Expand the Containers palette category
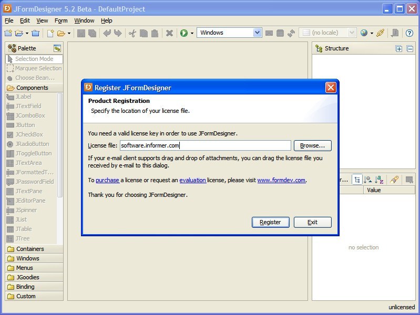Image resolution: width=420 pixels, height=315 pixels. coord(34,249)
